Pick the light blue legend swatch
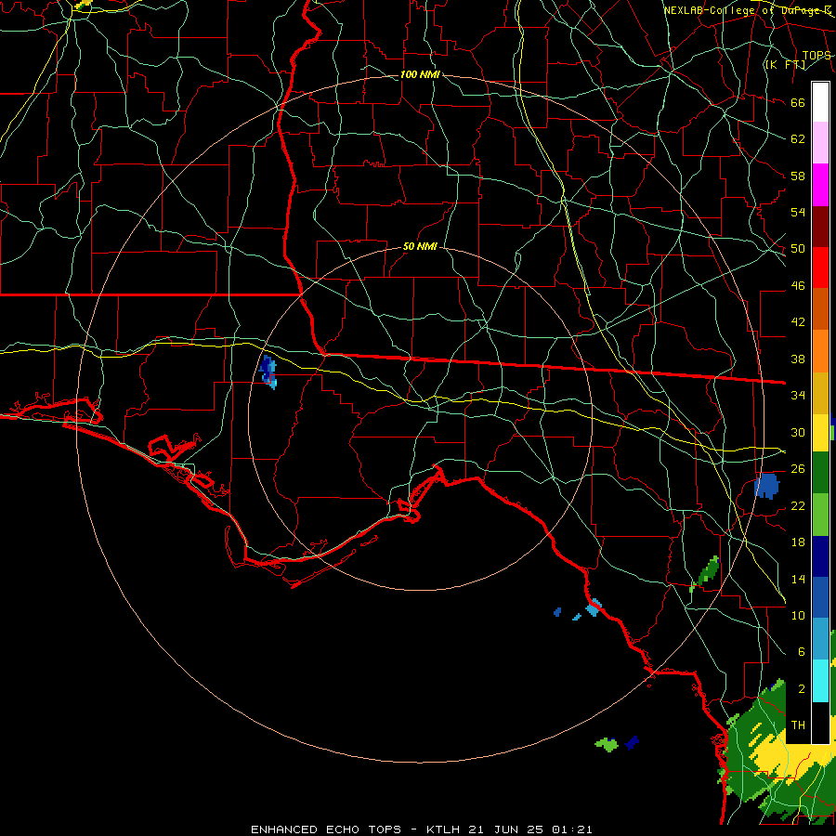The height and width of the screenshot is (836, 836). tap(820, 639)
